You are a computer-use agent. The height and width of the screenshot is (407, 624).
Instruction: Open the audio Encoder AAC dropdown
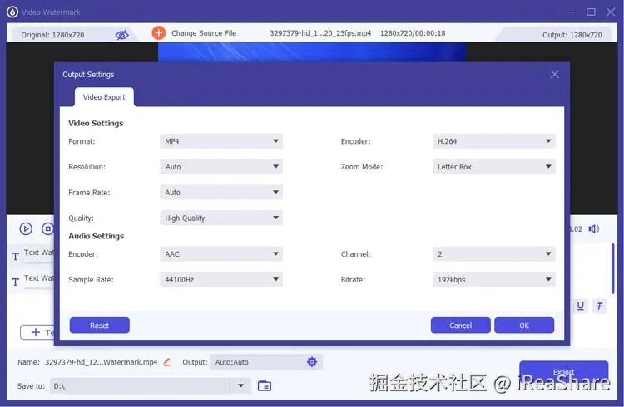coord(221,254)
